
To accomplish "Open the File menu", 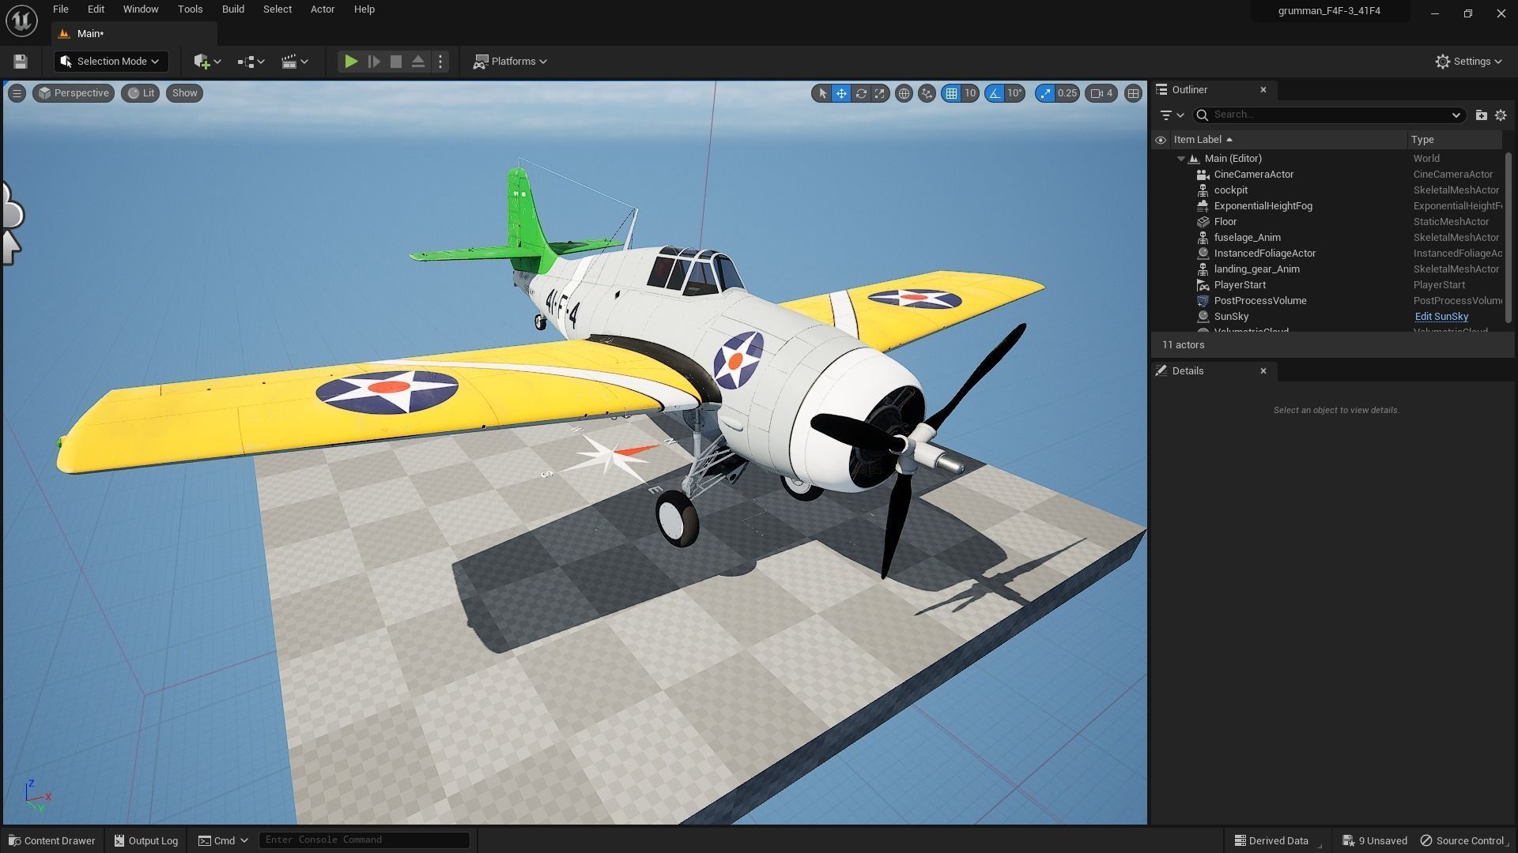I will [60, 9].
